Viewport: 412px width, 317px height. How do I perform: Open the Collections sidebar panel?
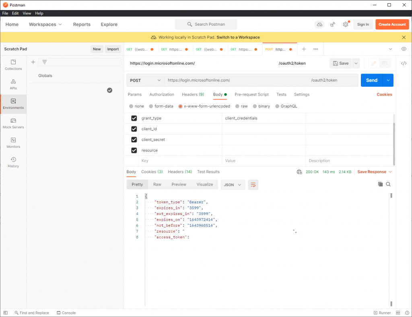[13, 65]
